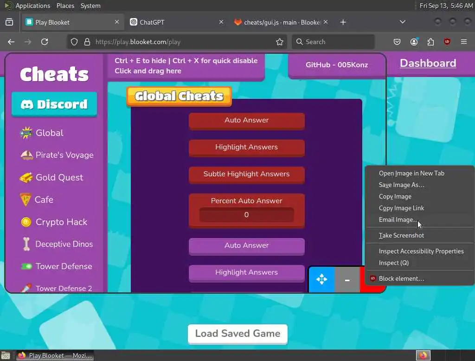Toggle the red Highlight Answers cheat
Image resolution: width=475 pixels, height=361 pixels.
(x=247, y=148)
